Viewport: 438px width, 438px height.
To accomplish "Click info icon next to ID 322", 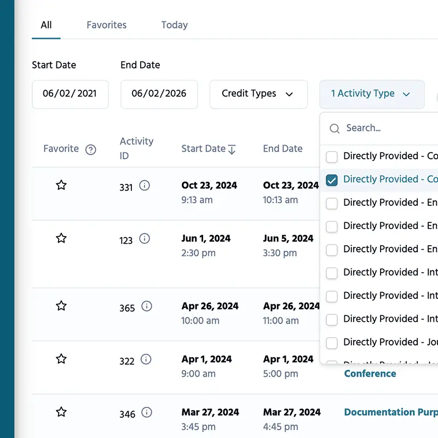I will [x=146, y=359].
